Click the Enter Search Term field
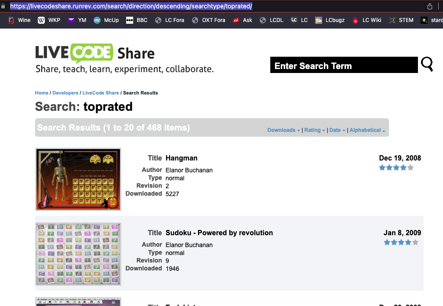Viewport: 443px width, 306px height. click(x=344, y=65)
